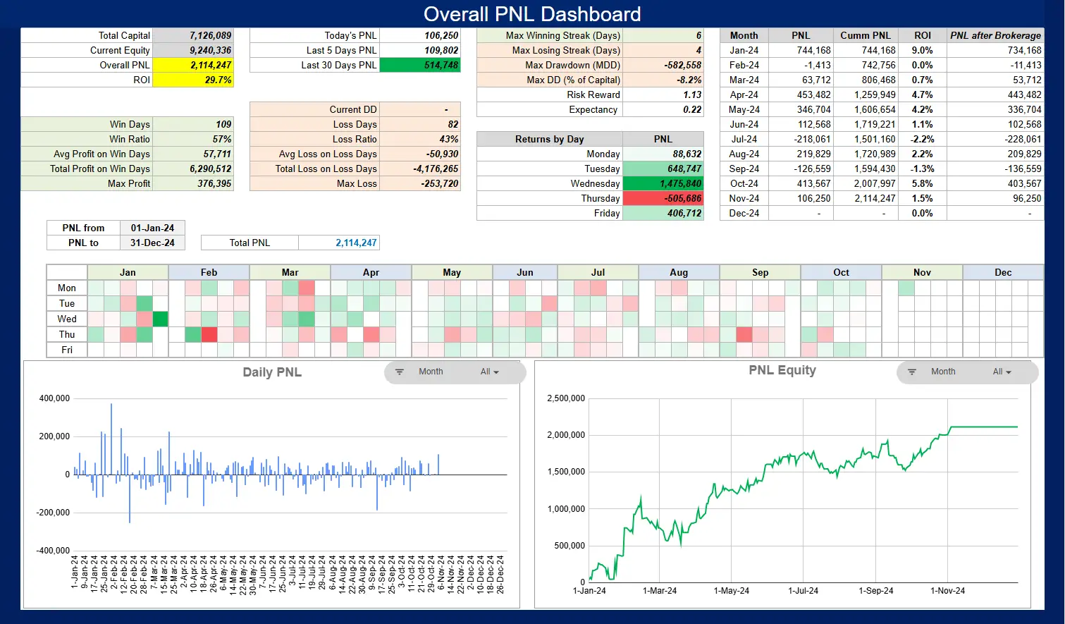The height and width of the screenshot is (624, 1065).
Task: Click the Total Loss on Loss Days value
Action: pyautogui.click(x=420, y=169)
